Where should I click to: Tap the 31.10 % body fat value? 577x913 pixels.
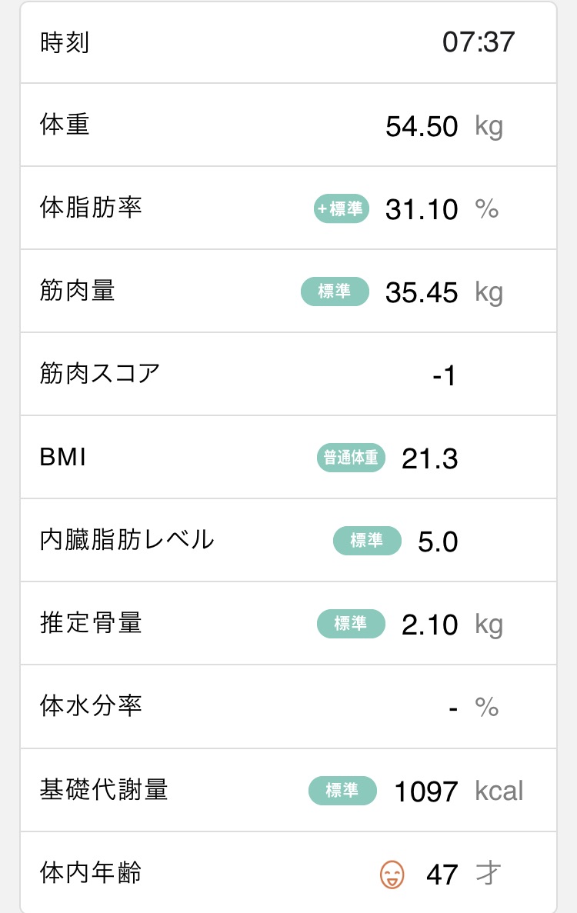[442, 210]
